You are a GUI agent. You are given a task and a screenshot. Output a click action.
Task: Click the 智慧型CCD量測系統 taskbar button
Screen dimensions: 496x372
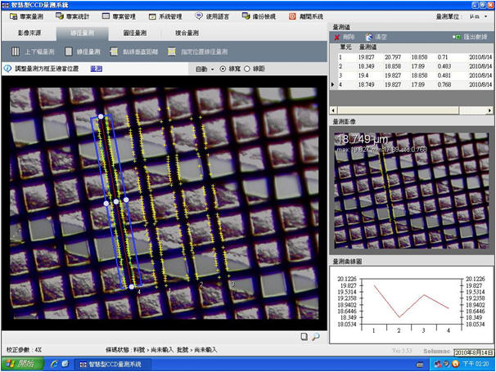click(112, 364)
